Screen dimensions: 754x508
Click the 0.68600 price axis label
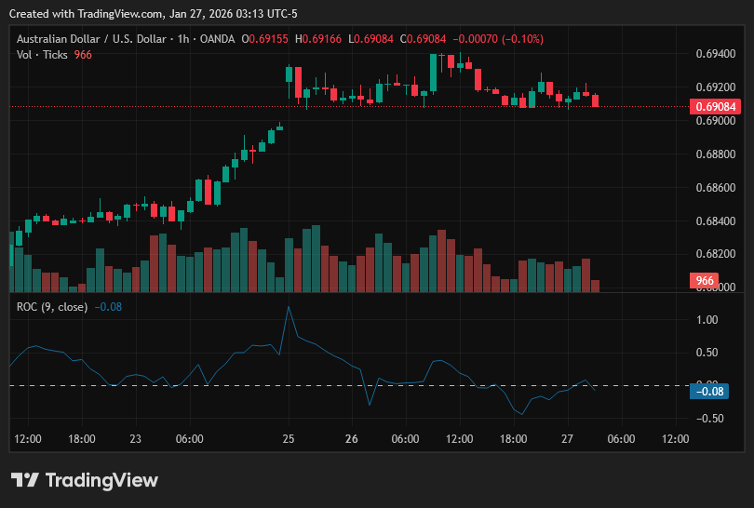pyautogui.click(x=716, y=187)
